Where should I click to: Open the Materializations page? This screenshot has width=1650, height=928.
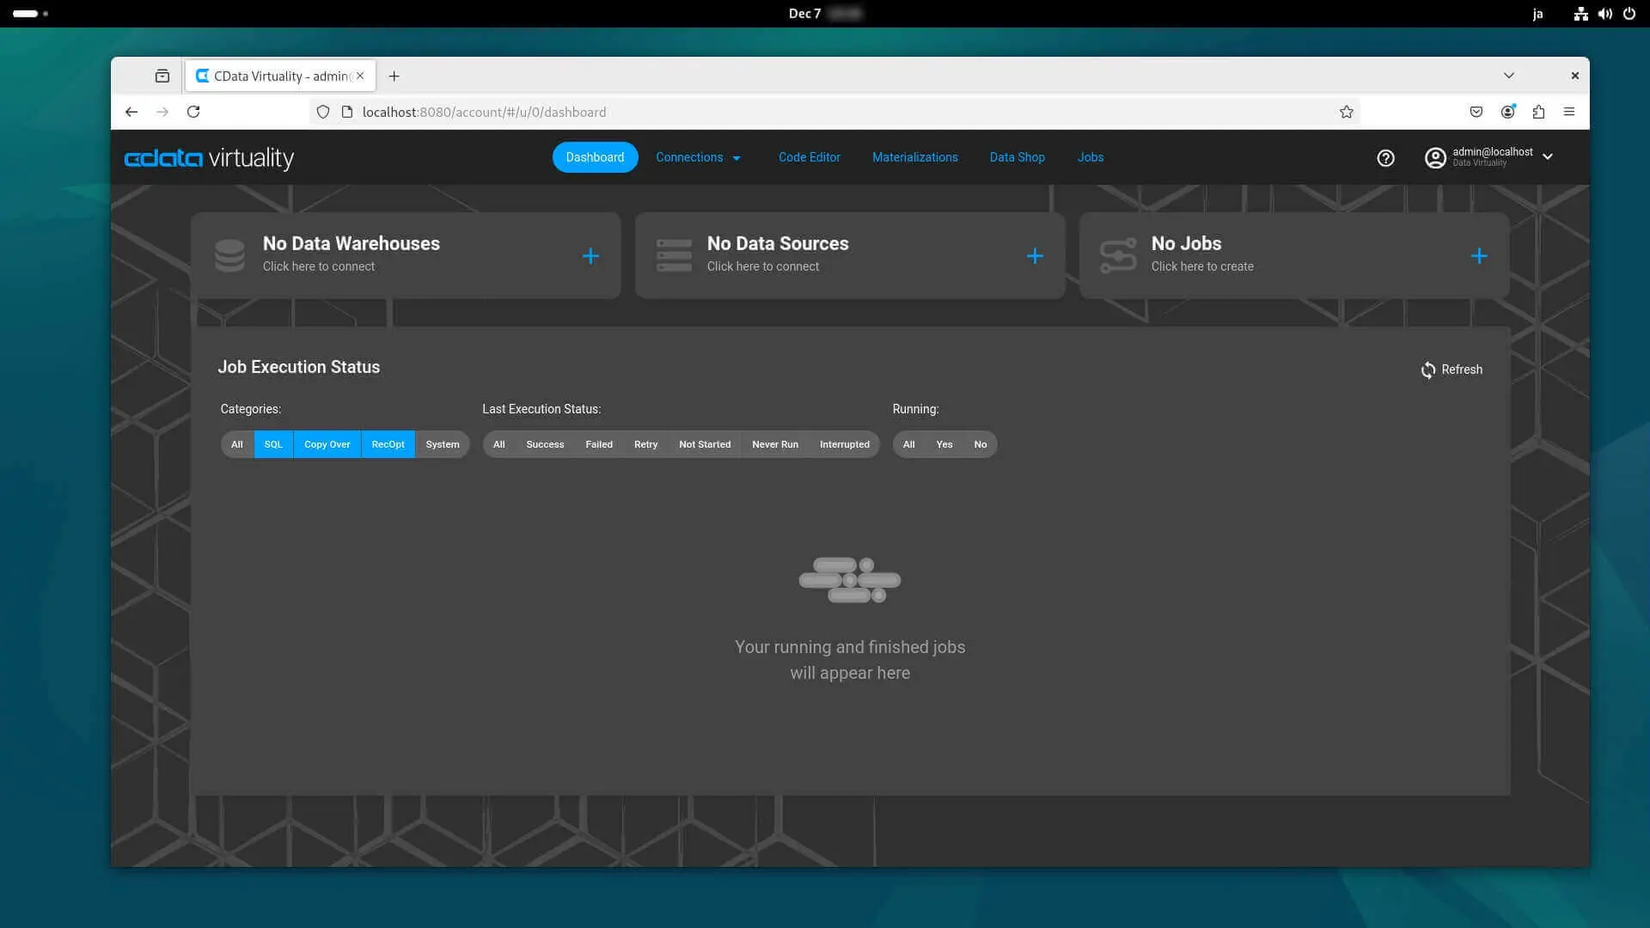tap(914, 157)
